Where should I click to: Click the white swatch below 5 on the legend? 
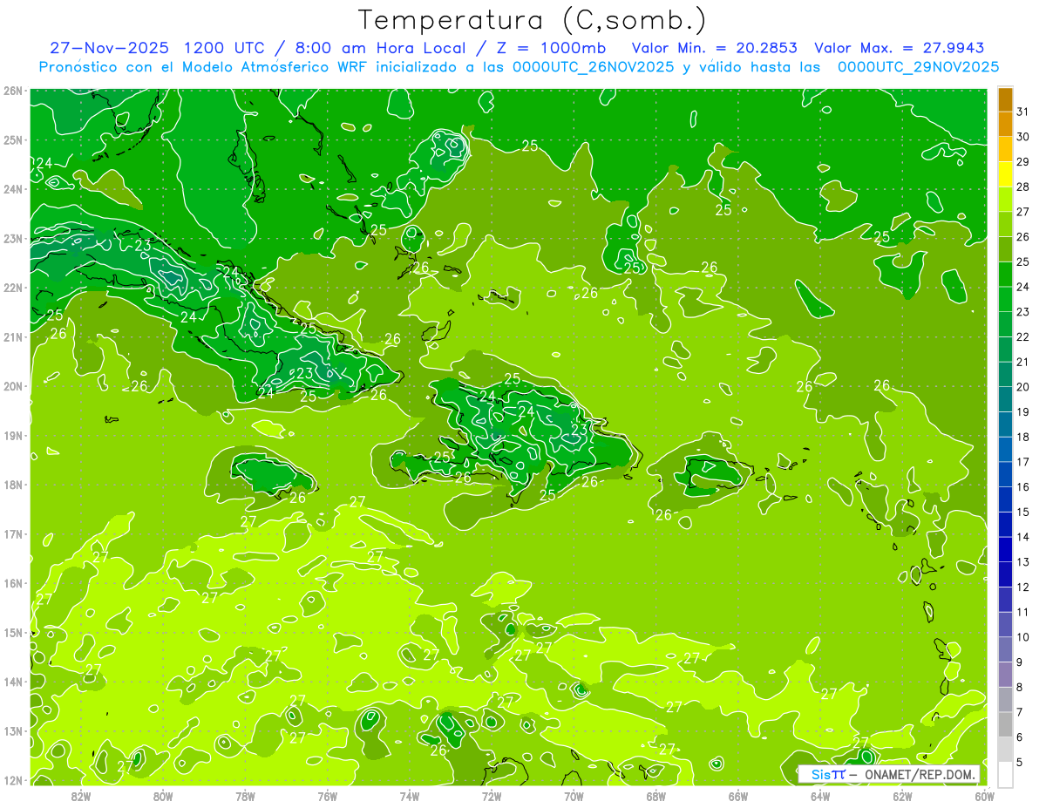[x=1005, y=774]
